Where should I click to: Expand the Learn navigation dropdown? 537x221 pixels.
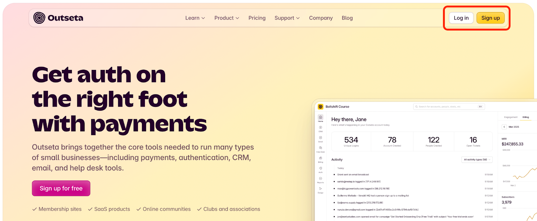point(195,18)
